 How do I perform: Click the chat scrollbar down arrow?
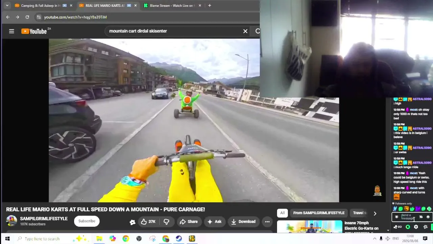coord(388,230)
